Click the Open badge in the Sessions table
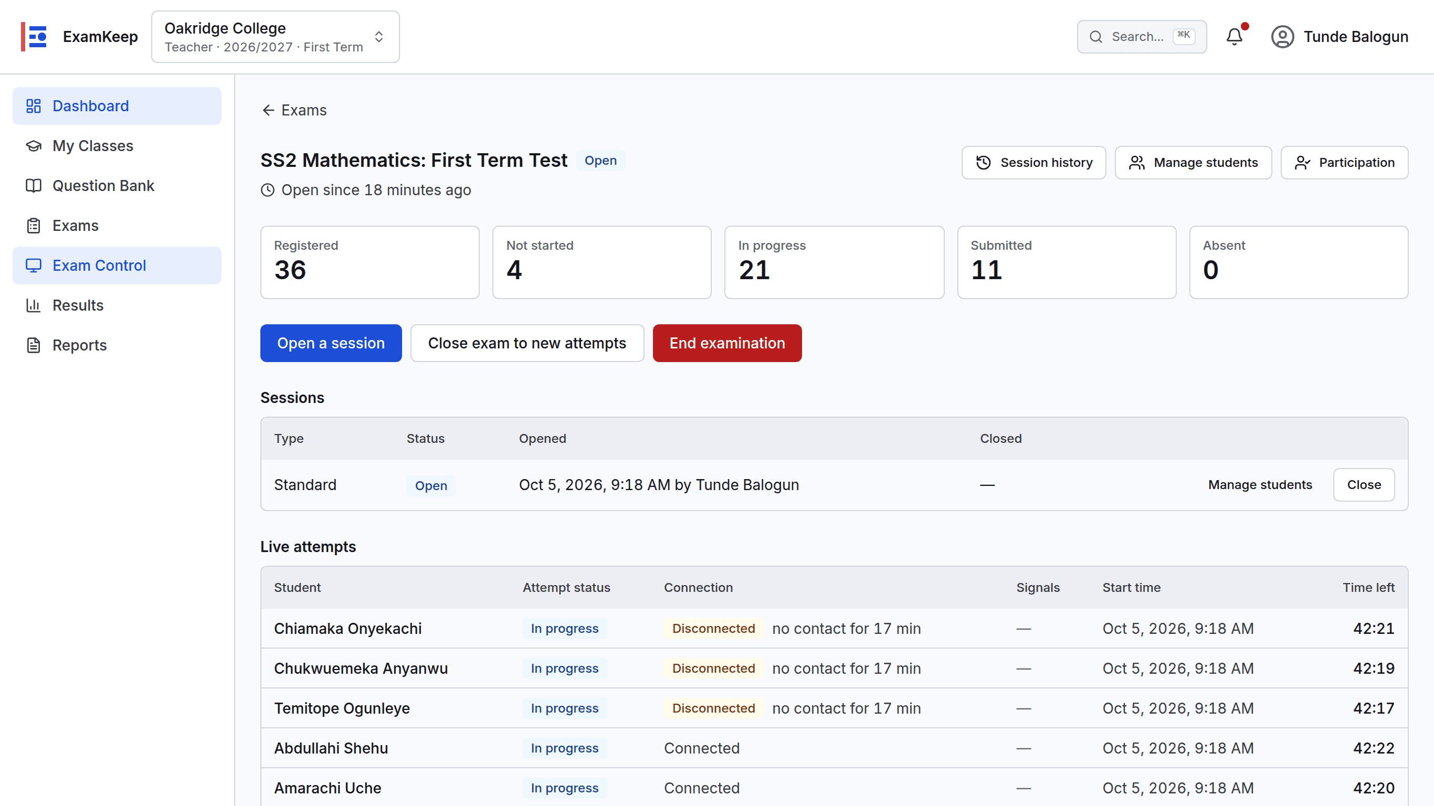This screenshot has height=806, width=1434. (430, 485)
